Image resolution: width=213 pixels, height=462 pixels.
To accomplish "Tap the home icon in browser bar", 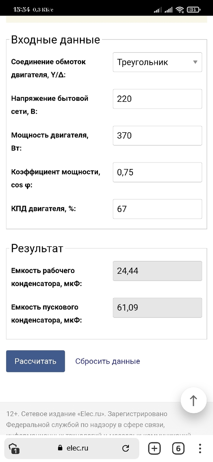I will [13, 448].
